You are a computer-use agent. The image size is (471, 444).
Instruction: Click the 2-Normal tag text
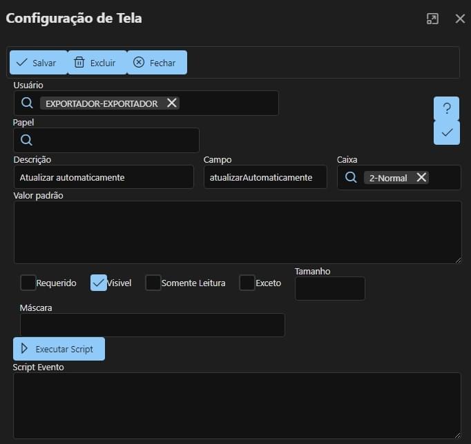[388, 178]
